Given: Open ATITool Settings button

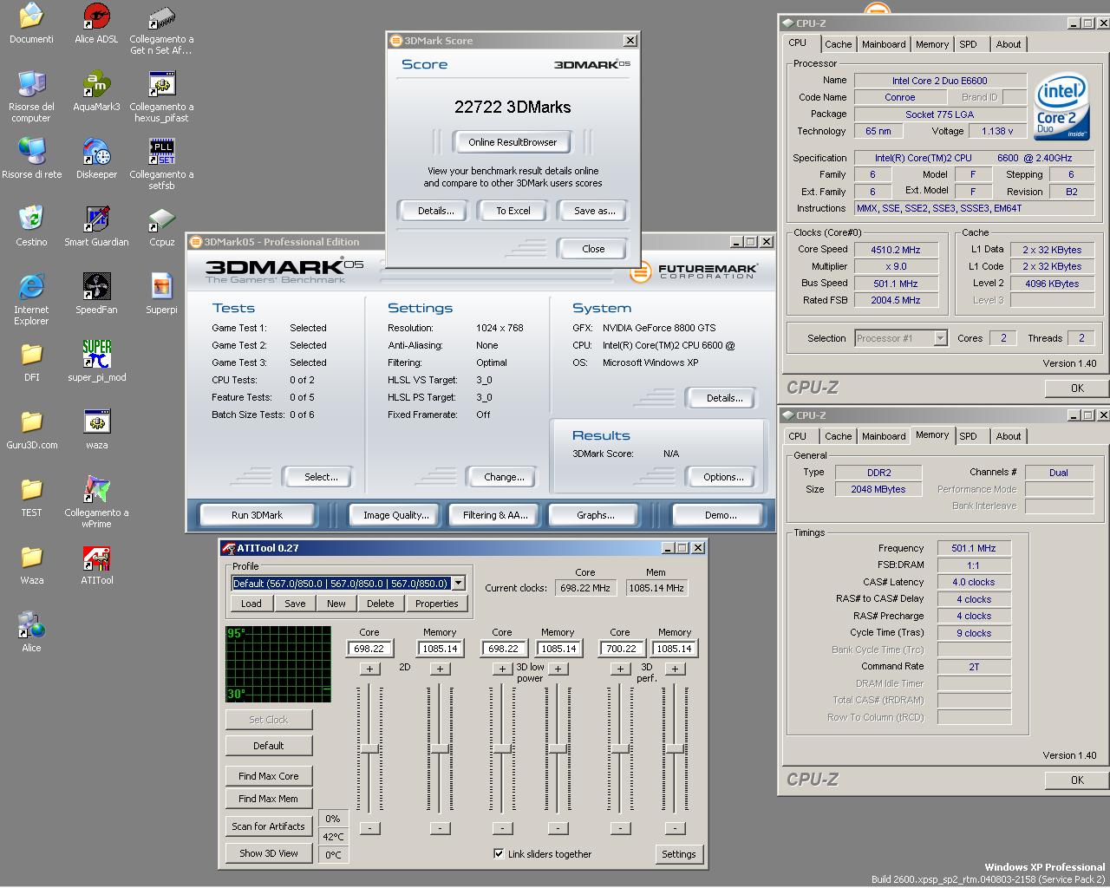Looking at the screenshot, I should point(679,854).
